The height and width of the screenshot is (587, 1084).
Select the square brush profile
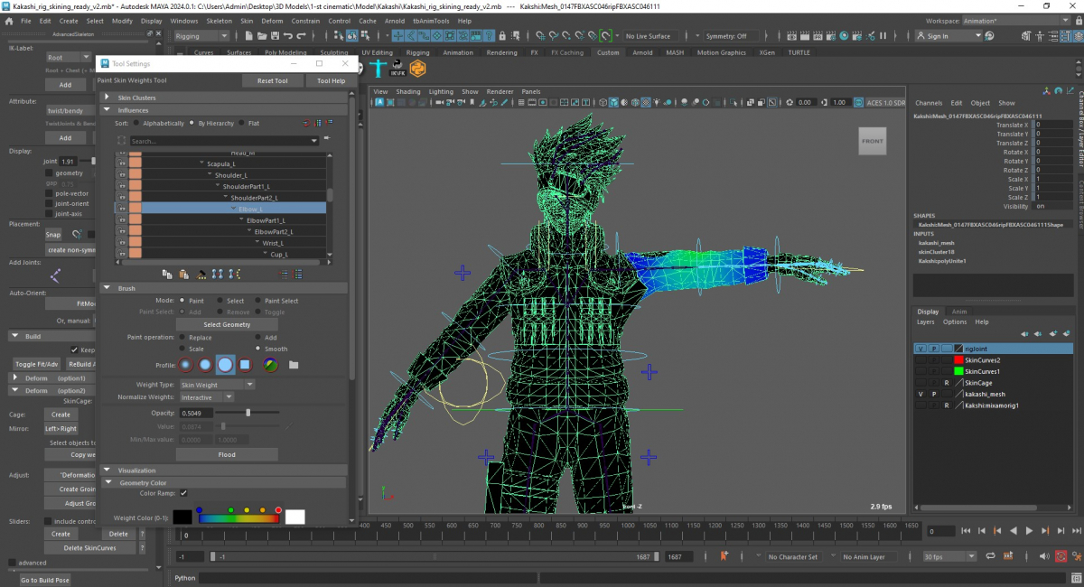245,365
